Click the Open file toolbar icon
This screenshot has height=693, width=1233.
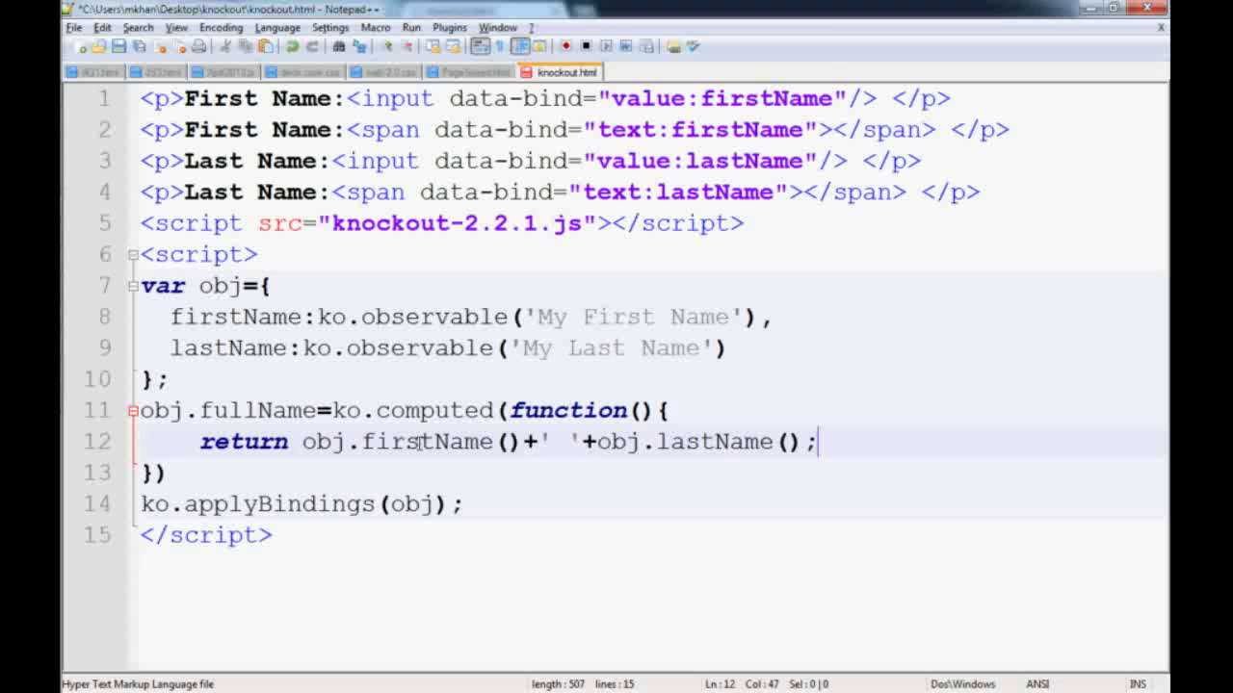[100, 46]
